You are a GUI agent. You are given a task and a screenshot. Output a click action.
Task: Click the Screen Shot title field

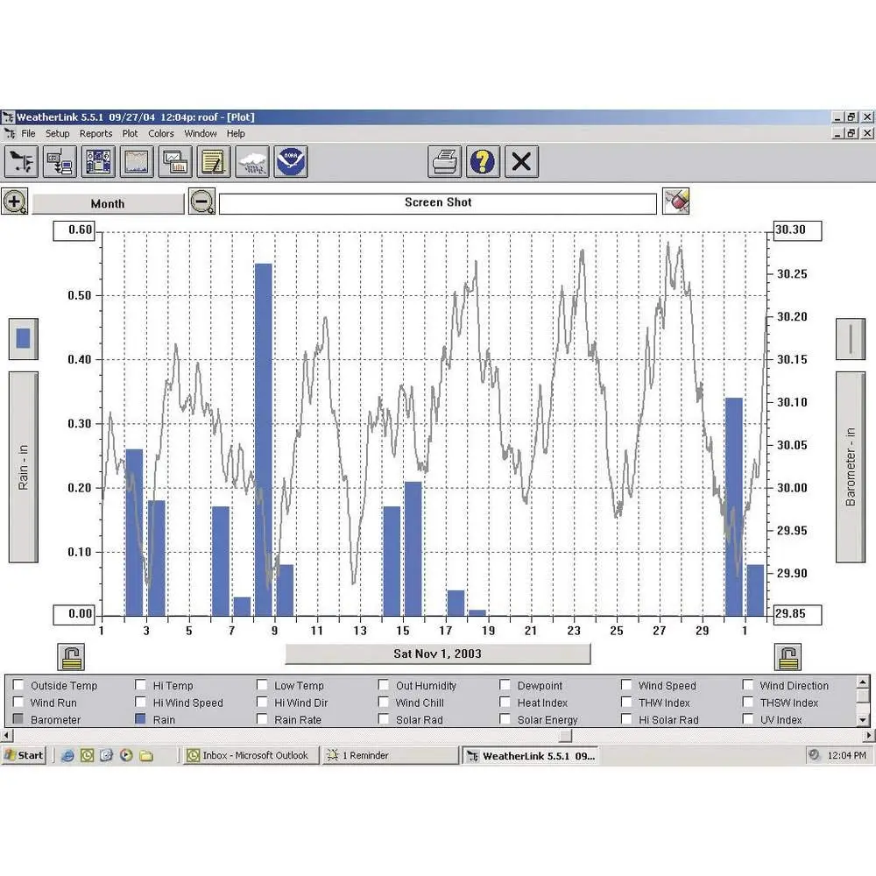(438, 203)
